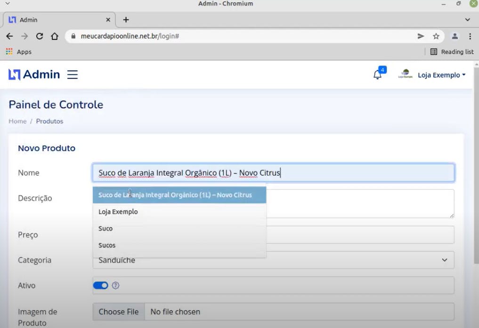479x328 pixels.
Task: Click in the Nome input field
Action: pyautogui.click(x=273, y=173)
